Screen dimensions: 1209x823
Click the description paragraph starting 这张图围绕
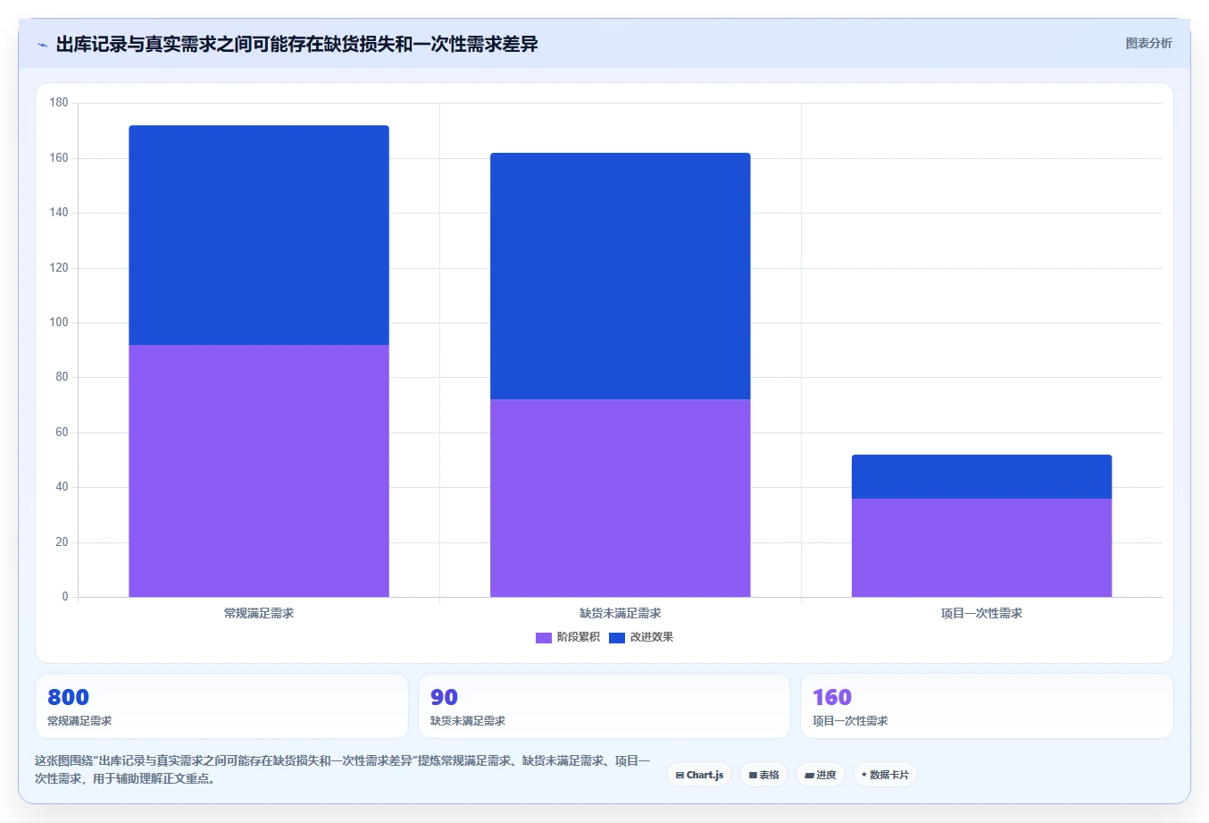click(343, 769)
